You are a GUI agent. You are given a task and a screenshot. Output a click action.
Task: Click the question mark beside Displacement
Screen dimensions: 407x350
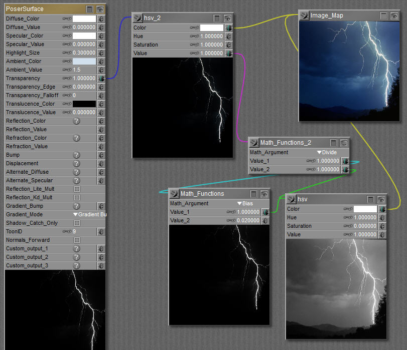[x=76, y=164]
